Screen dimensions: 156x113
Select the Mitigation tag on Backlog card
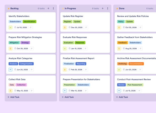pyautogui.click(x=14, y=43)
